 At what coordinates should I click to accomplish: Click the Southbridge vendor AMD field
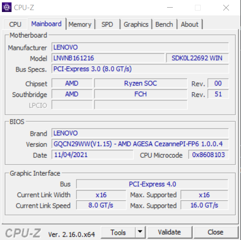pyautogui.click(x=72, y=94)
